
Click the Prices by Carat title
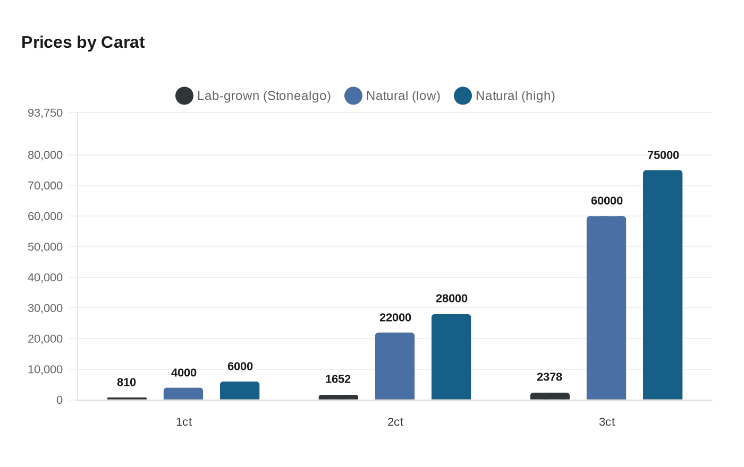pos(83,42)
